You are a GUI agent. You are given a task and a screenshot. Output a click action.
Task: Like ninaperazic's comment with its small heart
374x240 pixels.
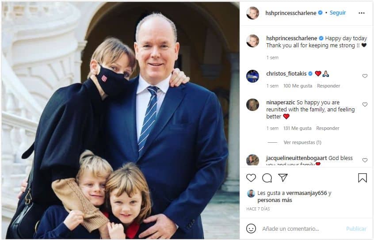click(x=365, y=104)
